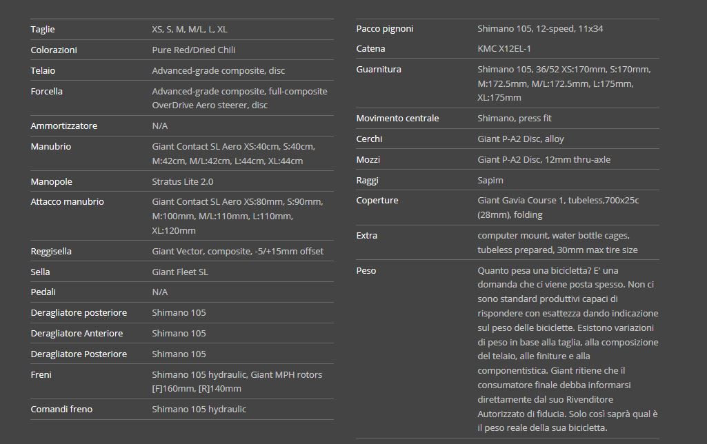The width and height of the screenshot is (707, 444).
Task: Select 'Giant Fleet SL' saddle value
Action: 180,272
